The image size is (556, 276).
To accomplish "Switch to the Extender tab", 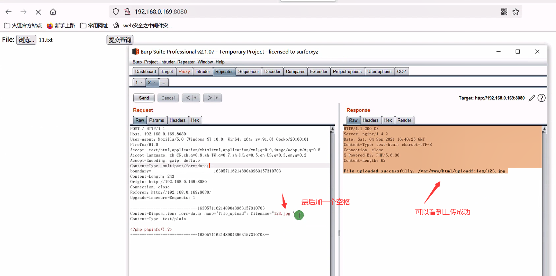I will pos(319,72).
